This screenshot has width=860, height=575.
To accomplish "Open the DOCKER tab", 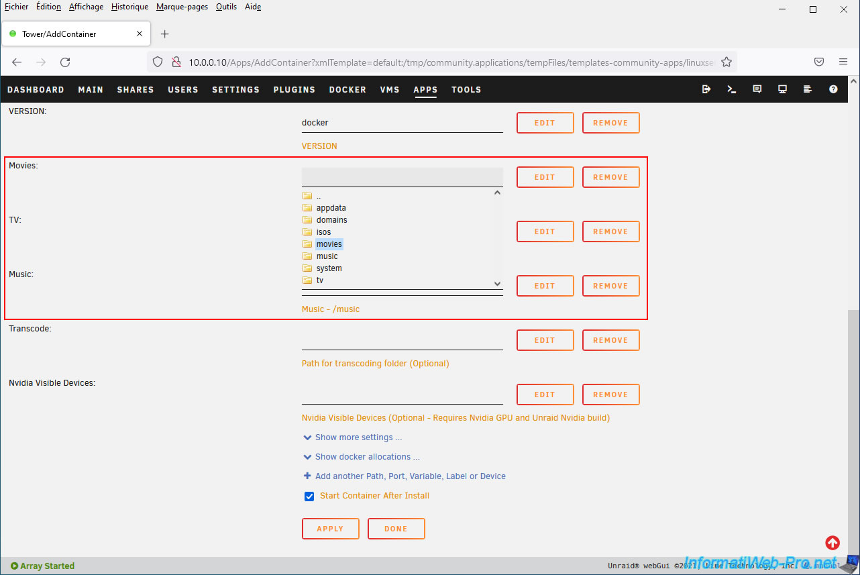I will pyautogui.click(x=347, y=90).
